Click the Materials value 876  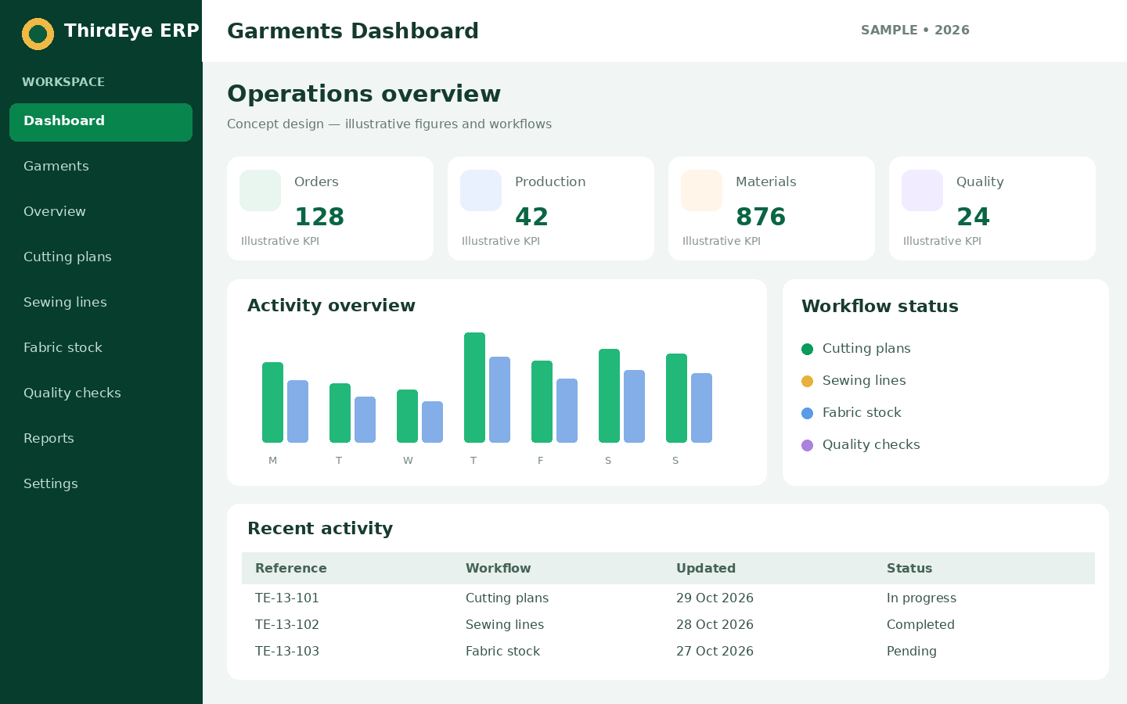(761, 217)
